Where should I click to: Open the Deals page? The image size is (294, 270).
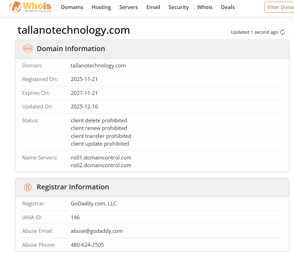pos(228,7)
